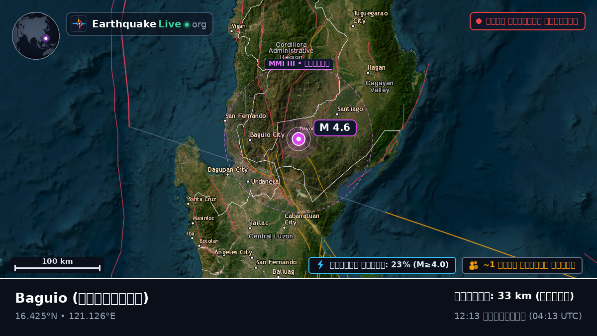Click the Cordillera Administrative Region label
597x336 pixels.
291,51
